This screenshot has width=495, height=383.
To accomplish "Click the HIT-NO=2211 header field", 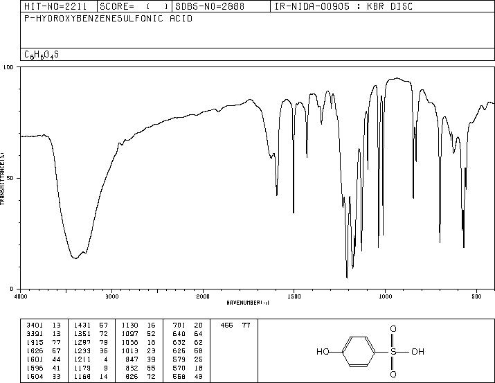I will pyautogui.click(x=55, y=6).
